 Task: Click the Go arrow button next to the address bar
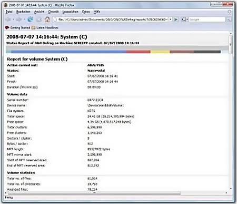click(176, 20)
